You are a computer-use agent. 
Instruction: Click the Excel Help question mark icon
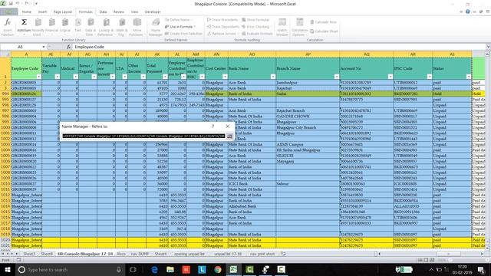[x=467, y=11]
